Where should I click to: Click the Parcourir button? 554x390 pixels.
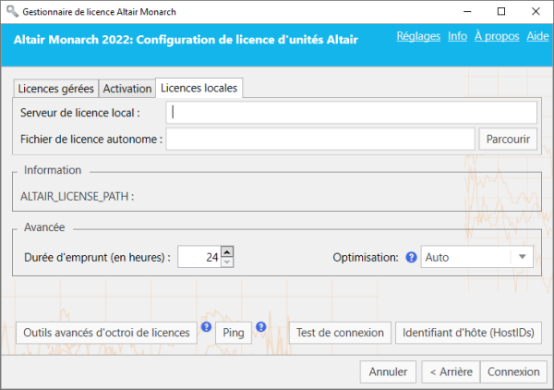tap(508, 139)
